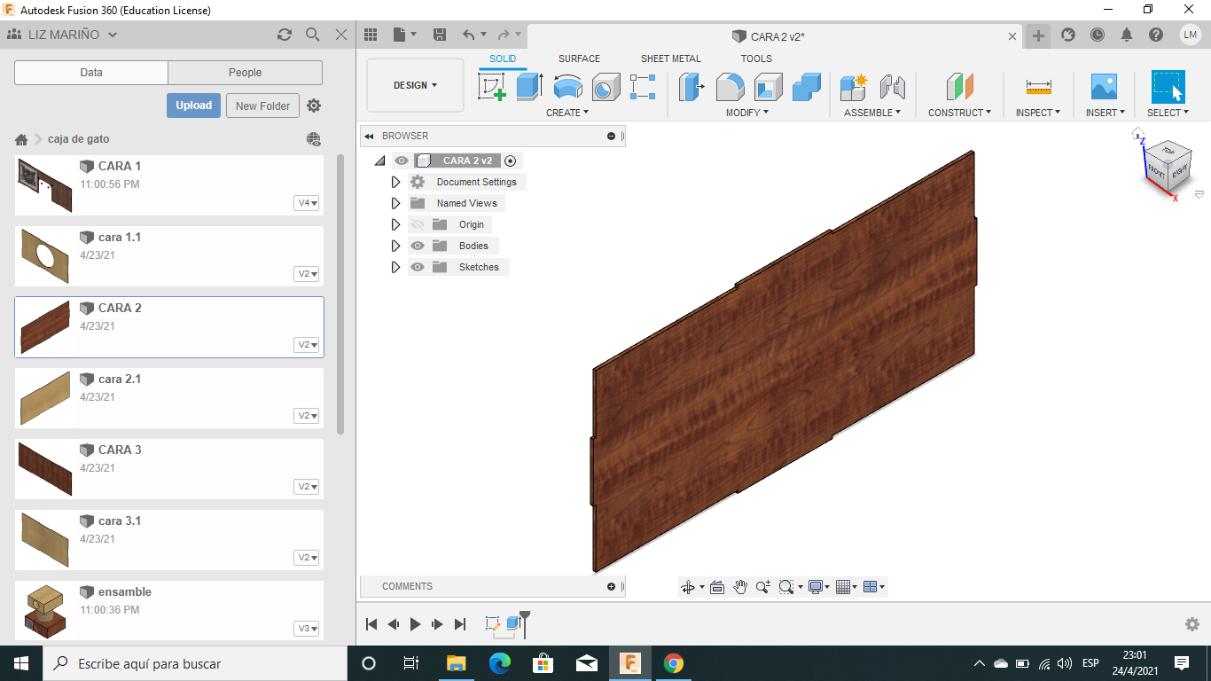The width and height of the screenshot is (1211, 681).
Task: Select the Hole tool icon
Action: pyautogui.click(x=605, y=87)
